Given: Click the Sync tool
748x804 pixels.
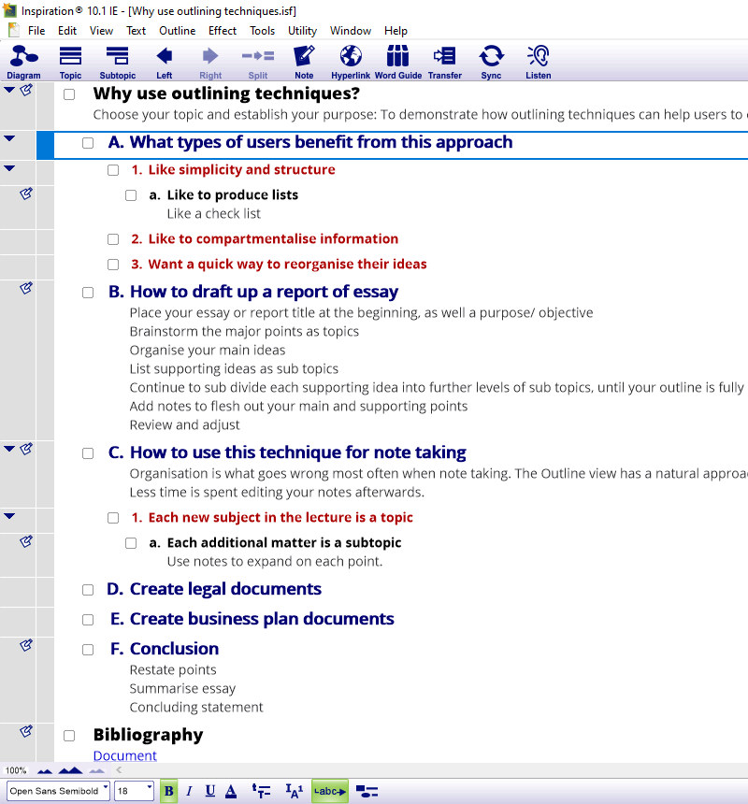Looking at the screenshot, I should (x=491, y=62).
